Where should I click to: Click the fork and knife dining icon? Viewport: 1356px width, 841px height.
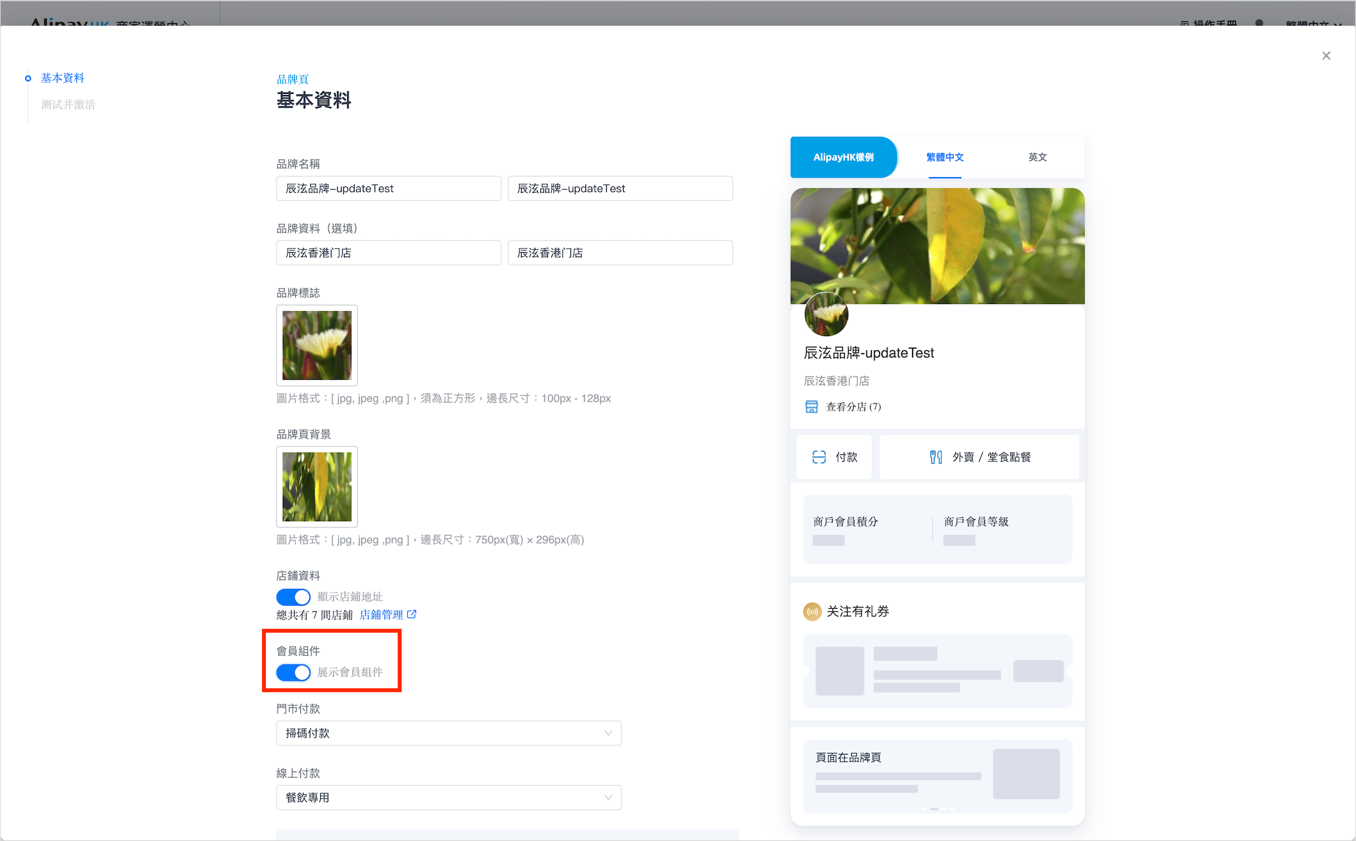pos(936,457)
